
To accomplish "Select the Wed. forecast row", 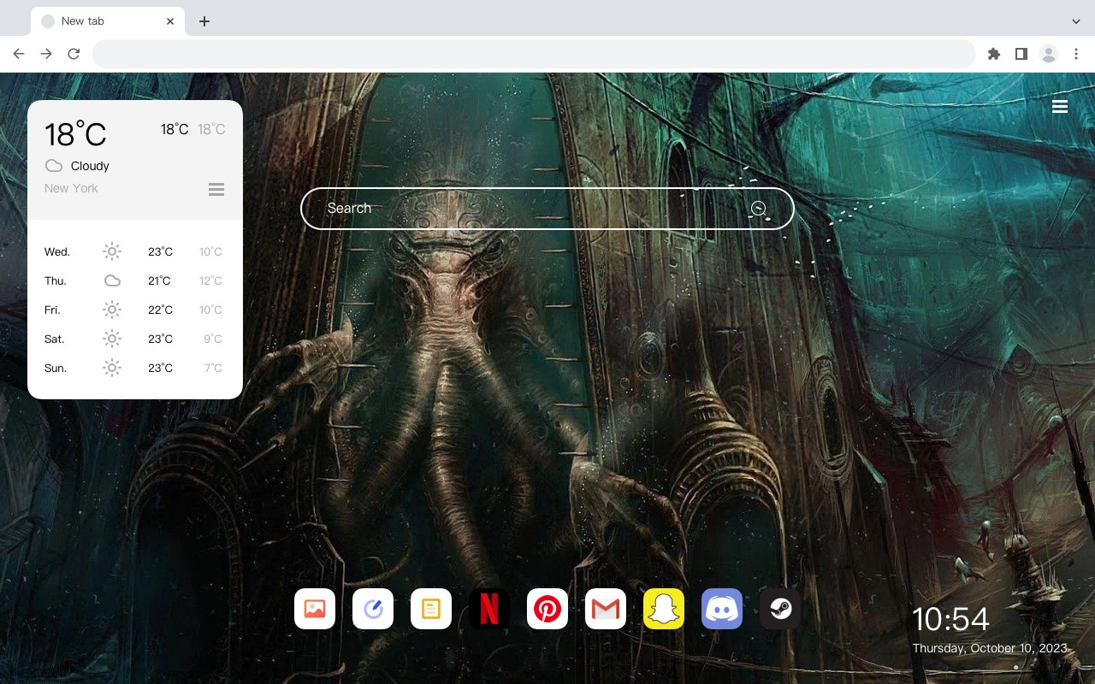I will coord(134,251).
